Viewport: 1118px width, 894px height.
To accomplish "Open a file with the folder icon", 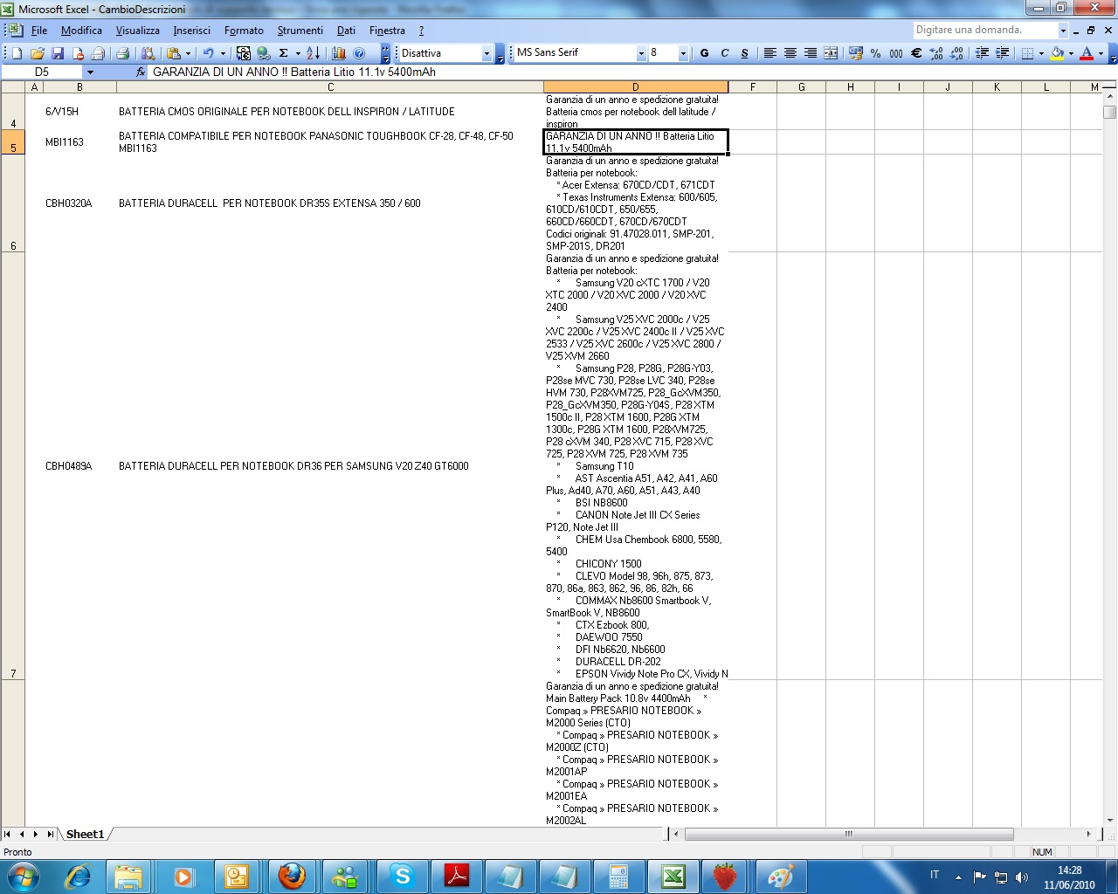I will [37, 53].
